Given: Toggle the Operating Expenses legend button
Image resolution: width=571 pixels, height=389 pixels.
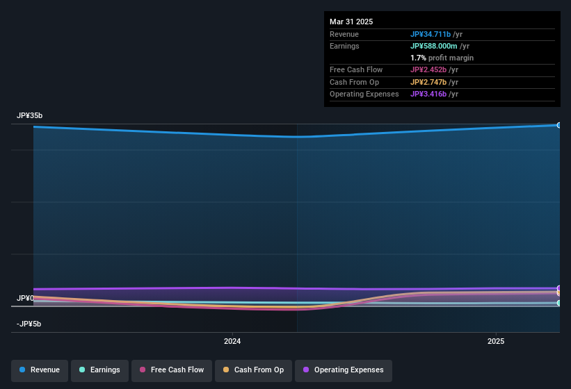Looking at the screenshot, I should pyautogui.click(x=344, y=370).
